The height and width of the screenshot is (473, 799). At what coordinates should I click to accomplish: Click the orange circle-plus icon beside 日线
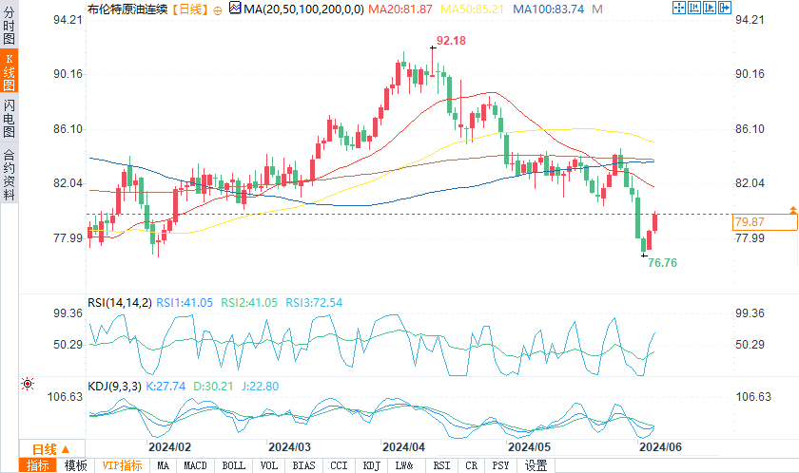pos(218,10)
